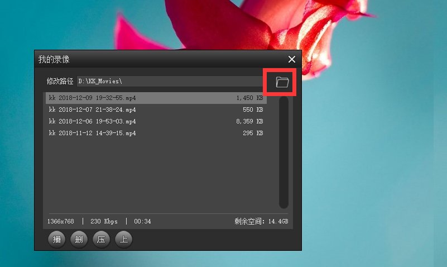Click the 压 (compress) round button
Viewport: 447px width, 267px height.
pos(101,240)
